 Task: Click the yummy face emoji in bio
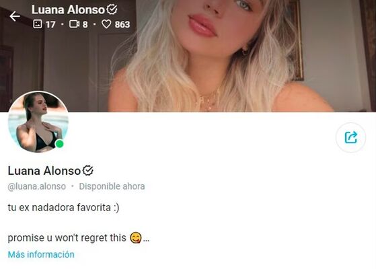(135, 238)
